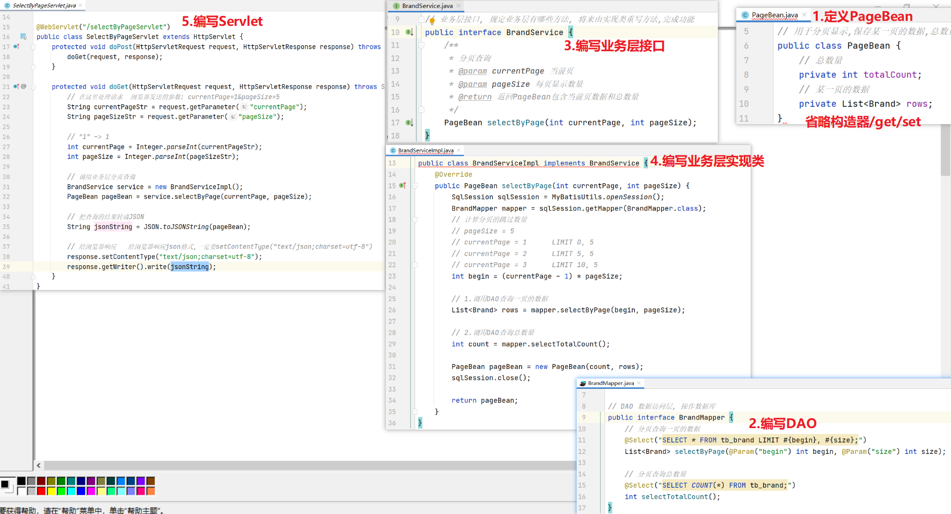Click the BrandMapper.java file icon
Screen dimensions: 951x514
click(x=583, y=383)
